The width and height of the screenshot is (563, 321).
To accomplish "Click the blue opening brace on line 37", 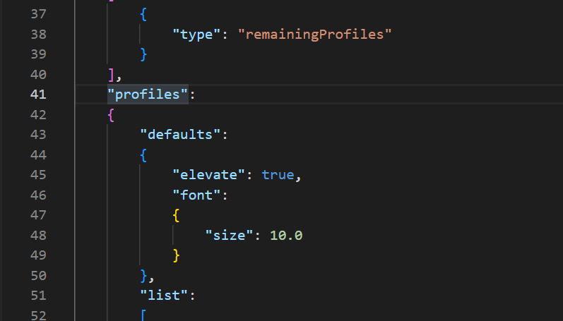I will point(143,14).
